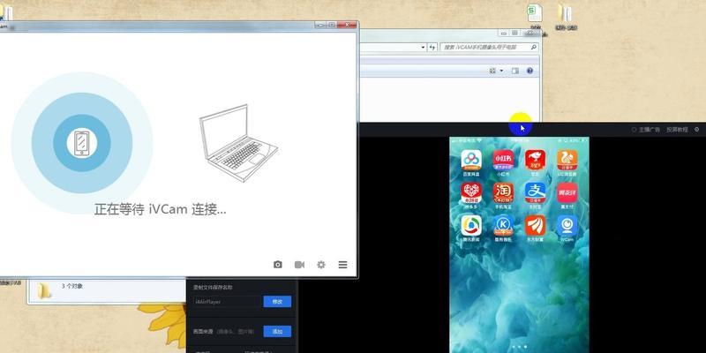This screenshot has width=706, height=353.
Task: Click '3 个对象' status text in Explorer
Action: click(72, 286)
